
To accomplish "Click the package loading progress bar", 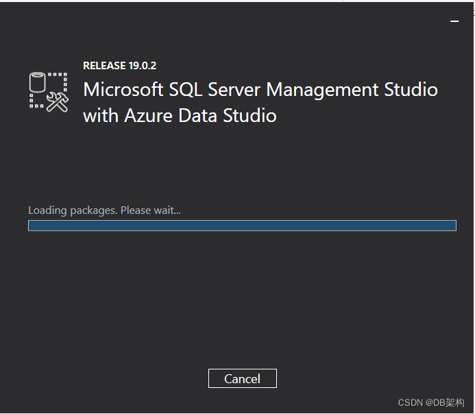I will click(x=242, y=226).
